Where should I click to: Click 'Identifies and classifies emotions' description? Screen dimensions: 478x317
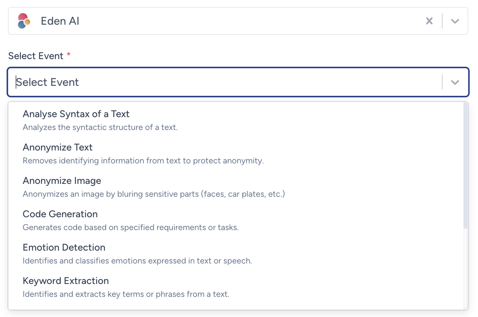(137, 261)
